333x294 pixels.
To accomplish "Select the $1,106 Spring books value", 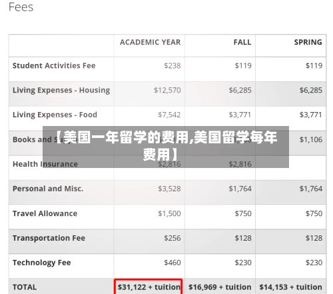I will (311, 139).
